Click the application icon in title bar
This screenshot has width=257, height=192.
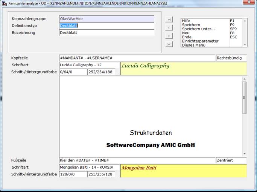[5, 3]
